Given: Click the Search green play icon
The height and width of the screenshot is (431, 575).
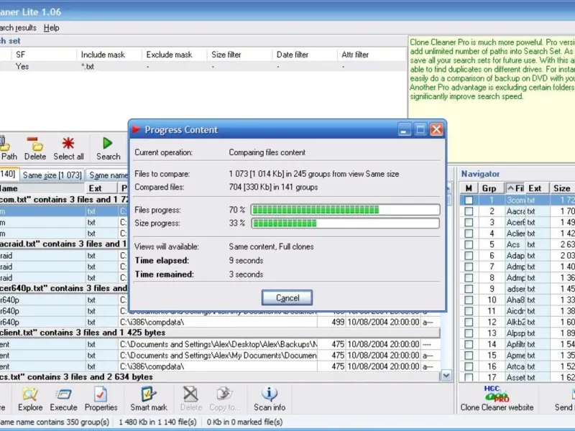Looking at the screenshot, I should point(107,143).
